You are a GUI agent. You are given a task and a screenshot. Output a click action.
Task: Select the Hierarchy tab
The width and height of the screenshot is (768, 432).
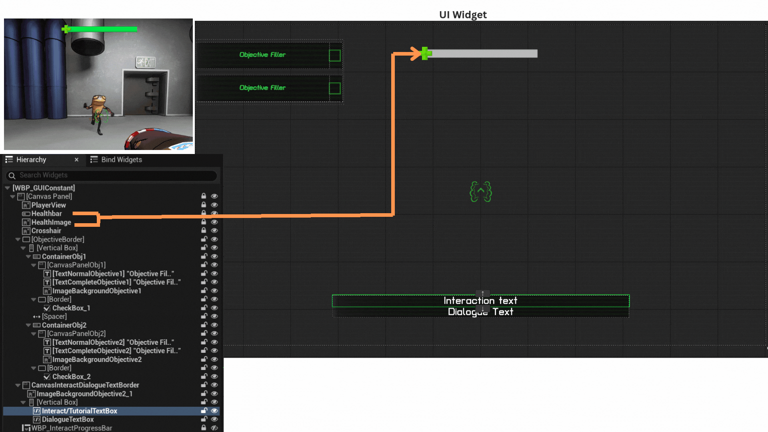tap(31, 160)
